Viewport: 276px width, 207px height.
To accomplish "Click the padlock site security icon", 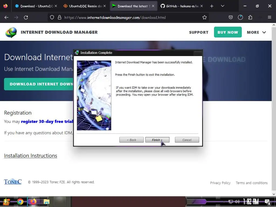I will tap(60, 18).
